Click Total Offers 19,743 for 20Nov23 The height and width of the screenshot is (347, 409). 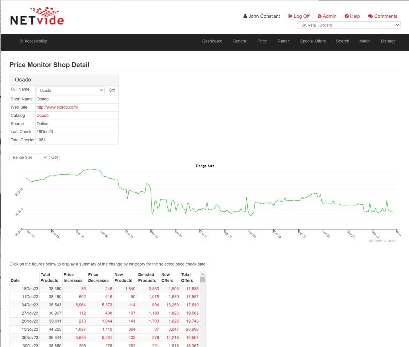coord(192,321)
